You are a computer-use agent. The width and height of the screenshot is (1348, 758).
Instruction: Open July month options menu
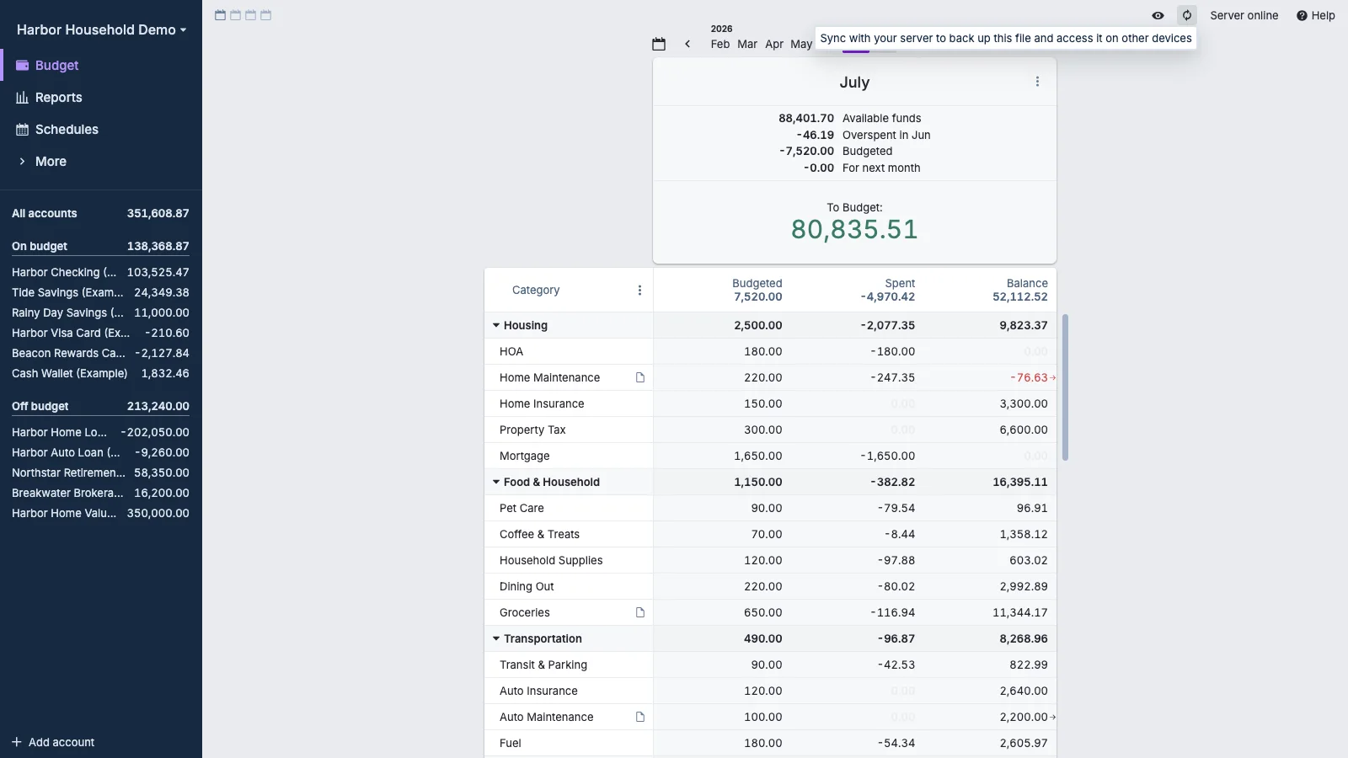coord(1037,82)
